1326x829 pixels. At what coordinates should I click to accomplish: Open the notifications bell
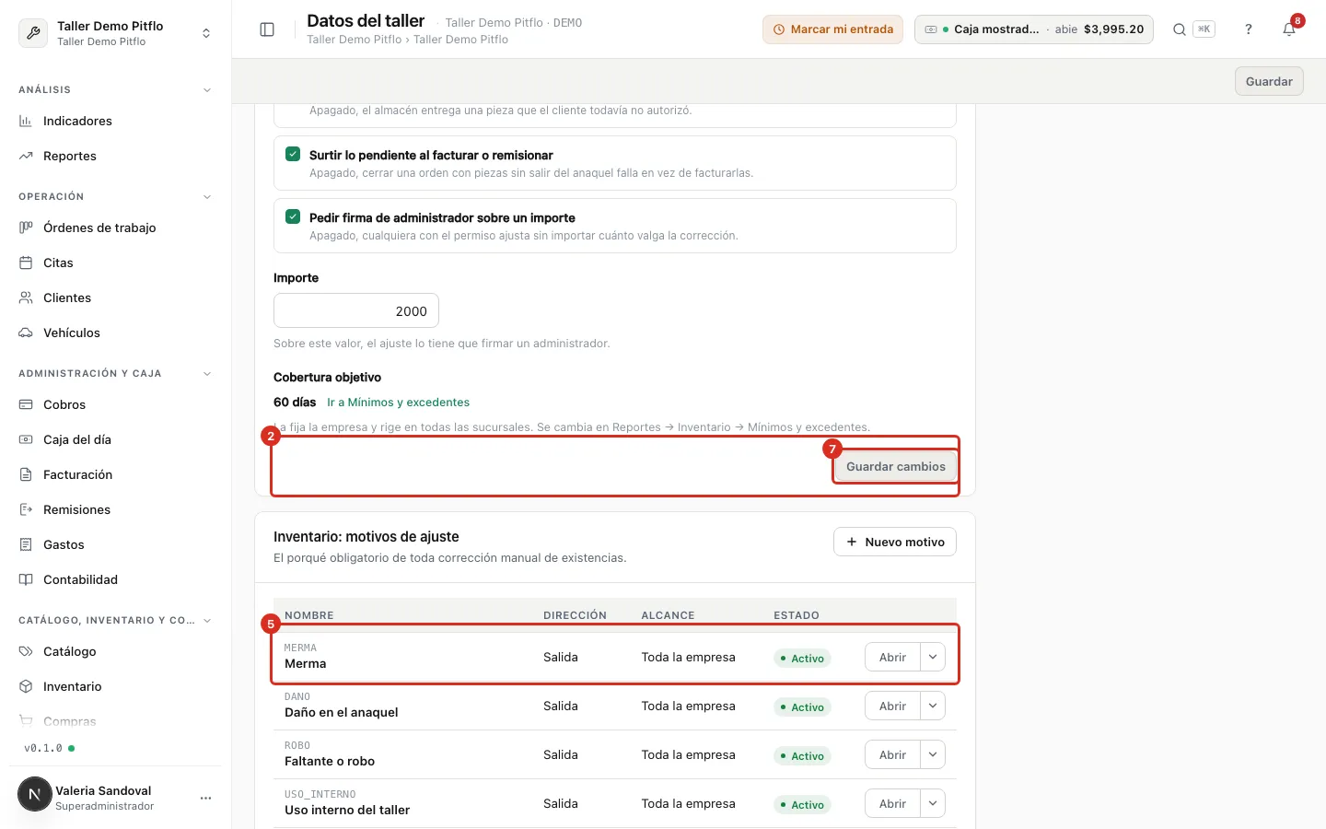point(1289,29)
